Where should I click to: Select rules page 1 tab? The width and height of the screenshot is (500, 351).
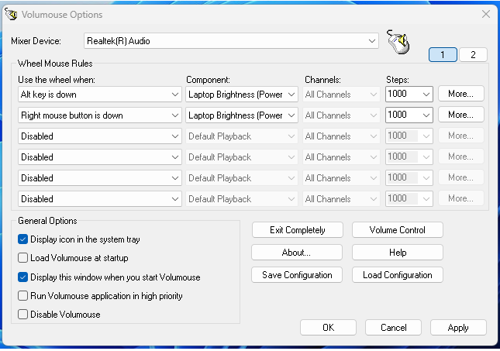coord(443,55)
